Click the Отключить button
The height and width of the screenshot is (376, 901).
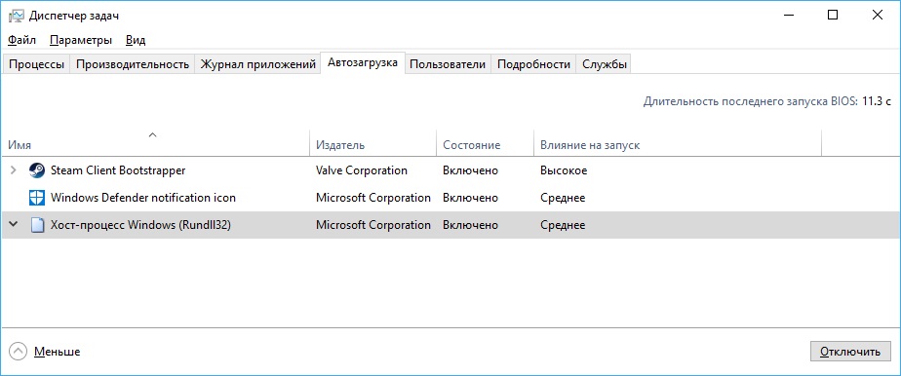pyautogui.click(x=850, y=352)
